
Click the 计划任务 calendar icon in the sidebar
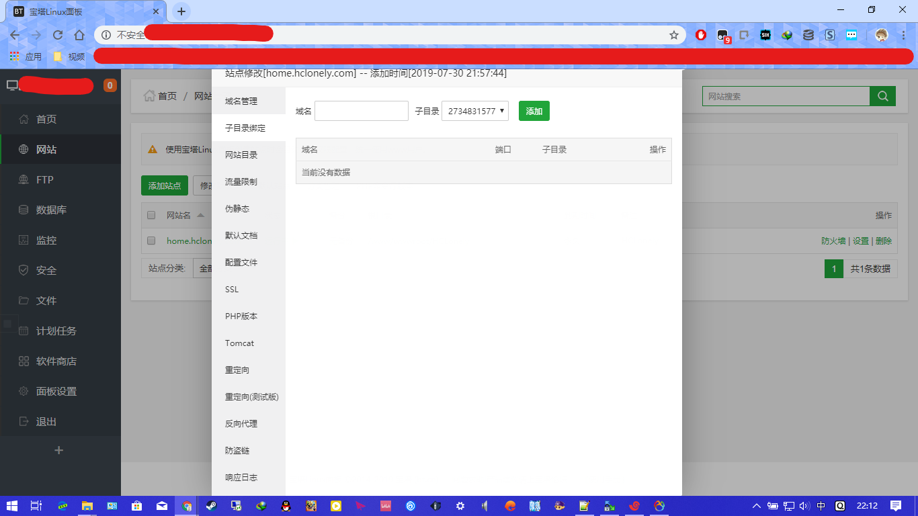[x=24, y=331]
